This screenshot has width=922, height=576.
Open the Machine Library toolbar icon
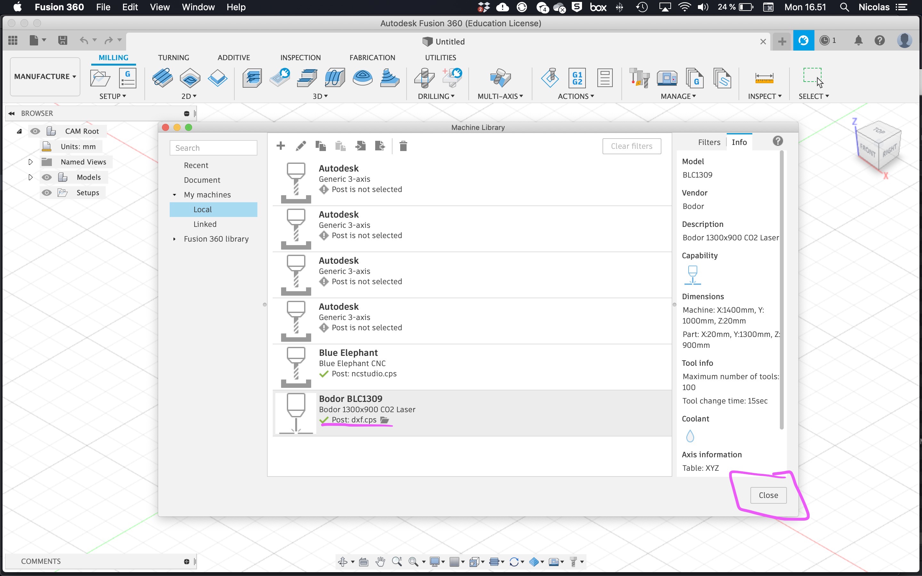click(x=667, y=78)
